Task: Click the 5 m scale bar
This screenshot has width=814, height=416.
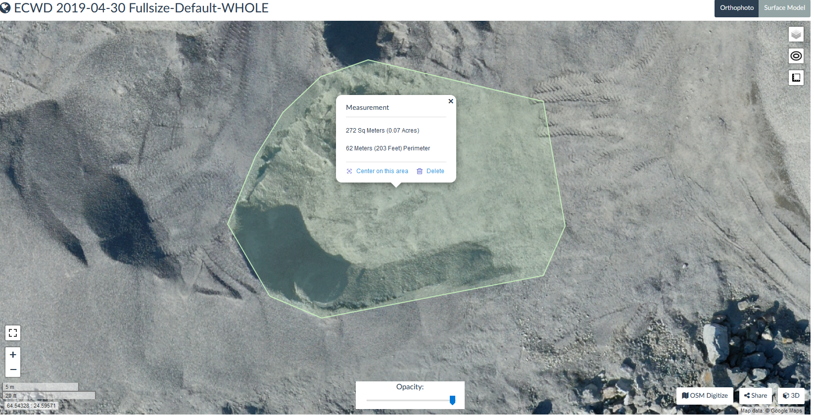Action: (x=41, y=387)
